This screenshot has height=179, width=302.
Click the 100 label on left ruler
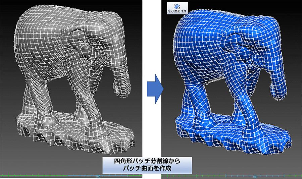pyautogui.click(x=98, y=176)
